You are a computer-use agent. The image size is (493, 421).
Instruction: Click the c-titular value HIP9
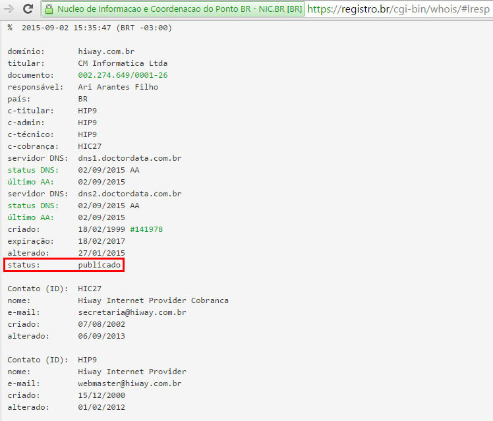click(x=88, y=111)
